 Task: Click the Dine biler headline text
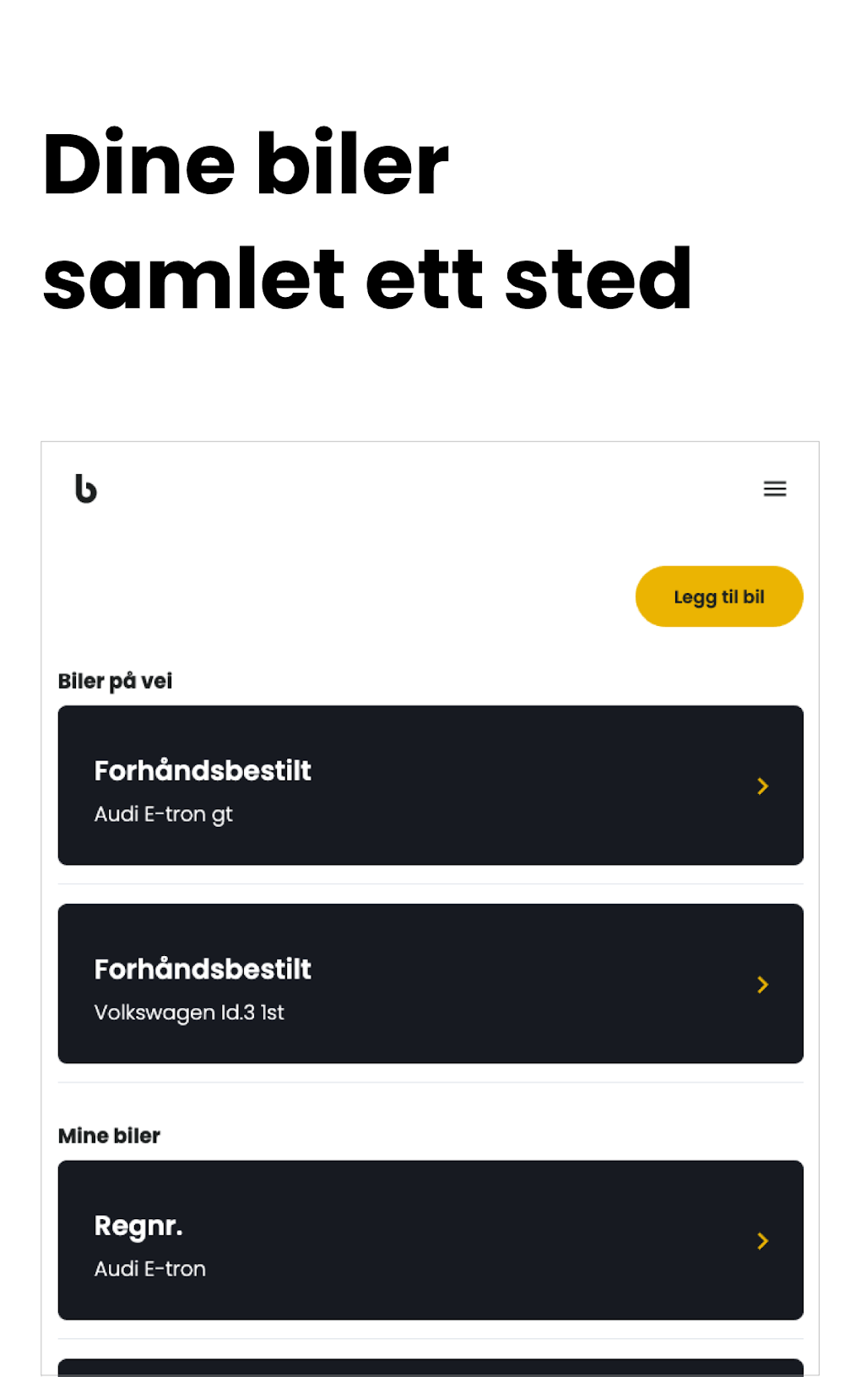coord(245,164)
